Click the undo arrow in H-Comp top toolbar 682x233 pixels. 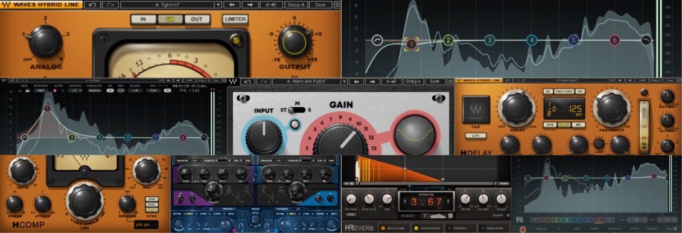[x=92, y=5]
